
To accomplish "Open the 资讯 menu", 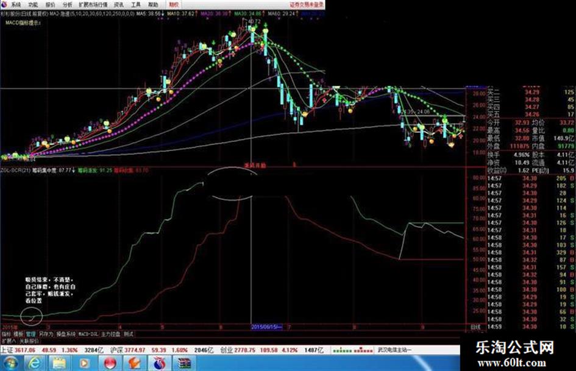I will (x=119, y=5).
